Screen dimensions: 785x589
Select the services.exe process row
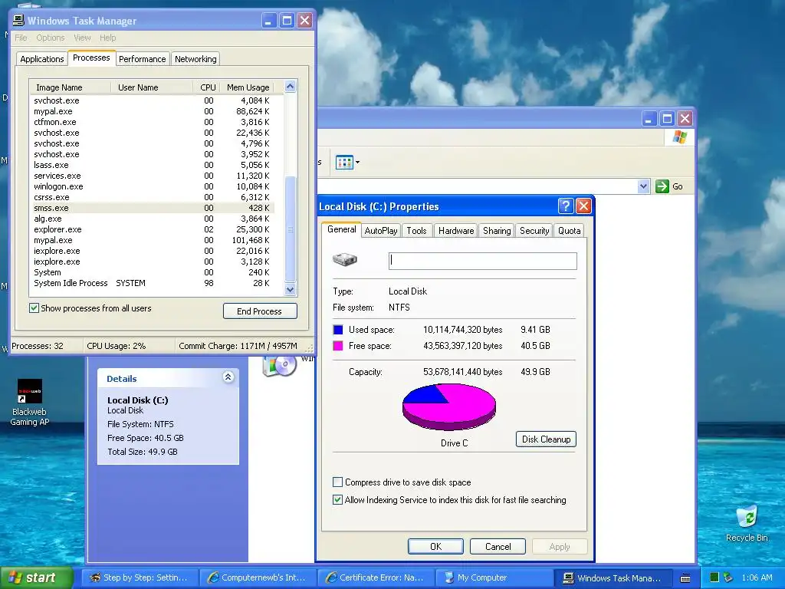(153, 176)
